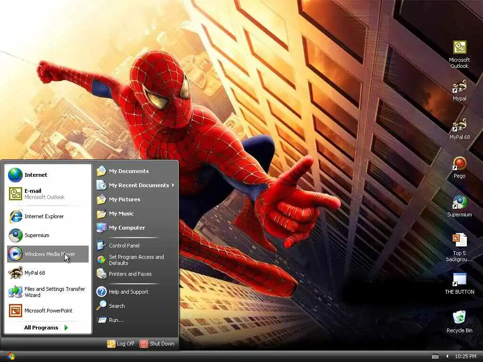This screenshot has width=483, height=362.
Task: Click the My Computer text label
Action: coord(127,228)
